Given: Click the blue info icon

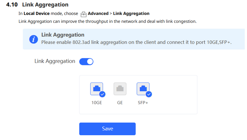Looking at the screenshot, I should (x=34, y=39).
